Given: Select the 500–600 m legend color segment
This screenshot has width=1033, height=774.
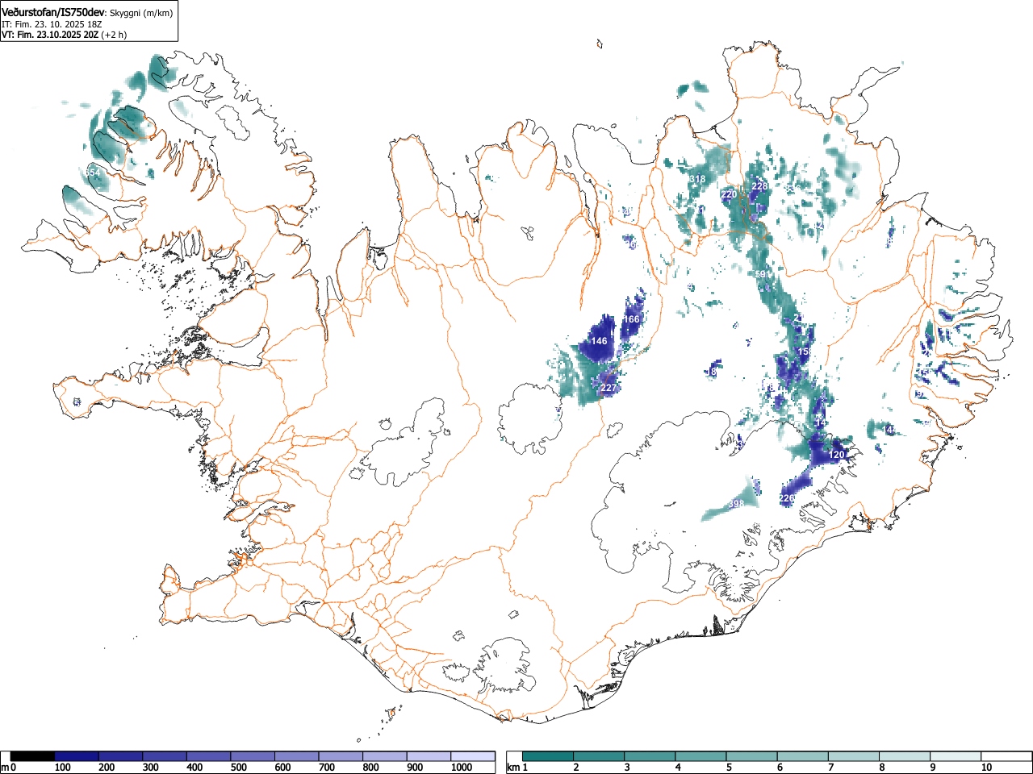Looking at the screenshot, I should pos(253,756).
